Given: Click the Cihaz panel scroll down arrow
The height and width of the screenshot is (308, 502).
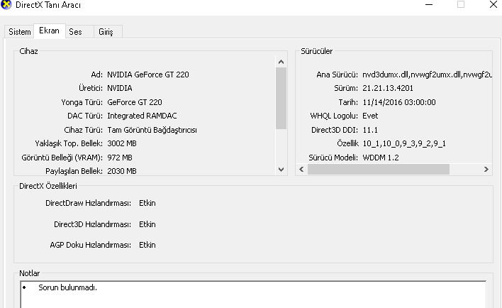Looking at the screenshot, I should click(281, 169).
